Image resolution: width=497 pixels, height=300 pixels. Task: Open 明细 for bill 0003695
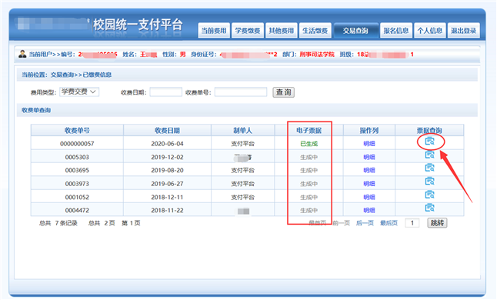pyautogui.click(x=369, y=171)
